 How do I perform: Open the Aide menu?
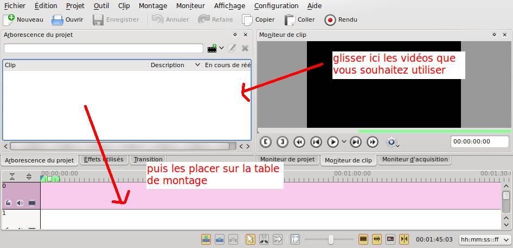click(x=315, y=5)
